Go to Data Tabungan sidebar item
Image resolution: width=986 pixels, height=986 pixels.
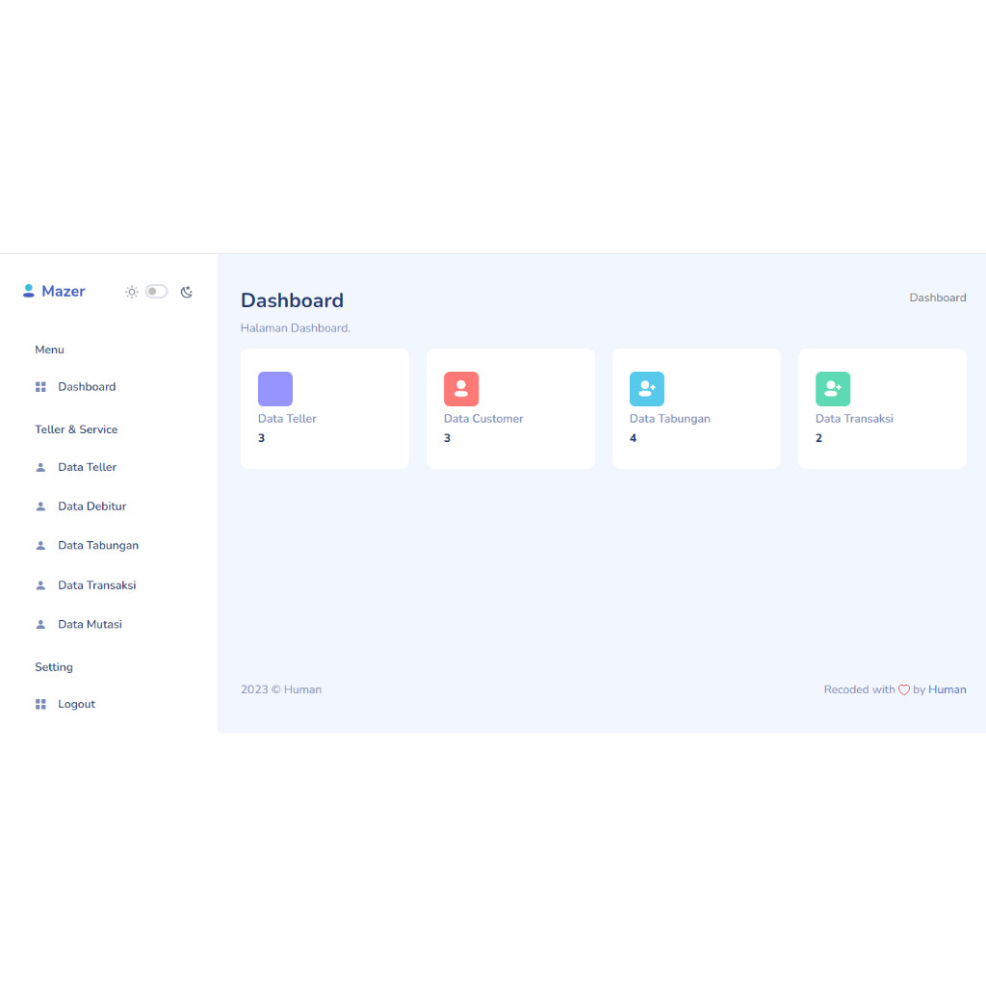coord(97,545)
